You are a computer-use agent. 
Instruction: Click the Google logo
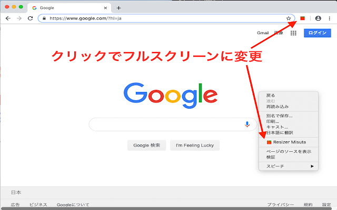coord(171,96)
